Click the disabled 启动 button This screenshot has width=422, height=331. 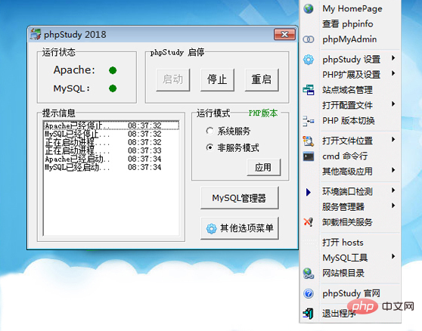(172, 79)
